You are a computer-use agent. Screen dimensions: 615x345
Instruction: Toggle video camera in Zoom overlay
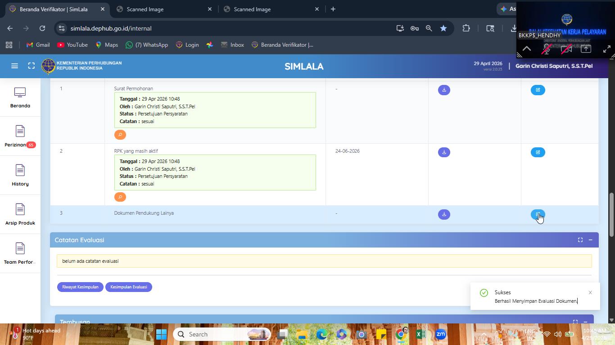pos(566,49)
